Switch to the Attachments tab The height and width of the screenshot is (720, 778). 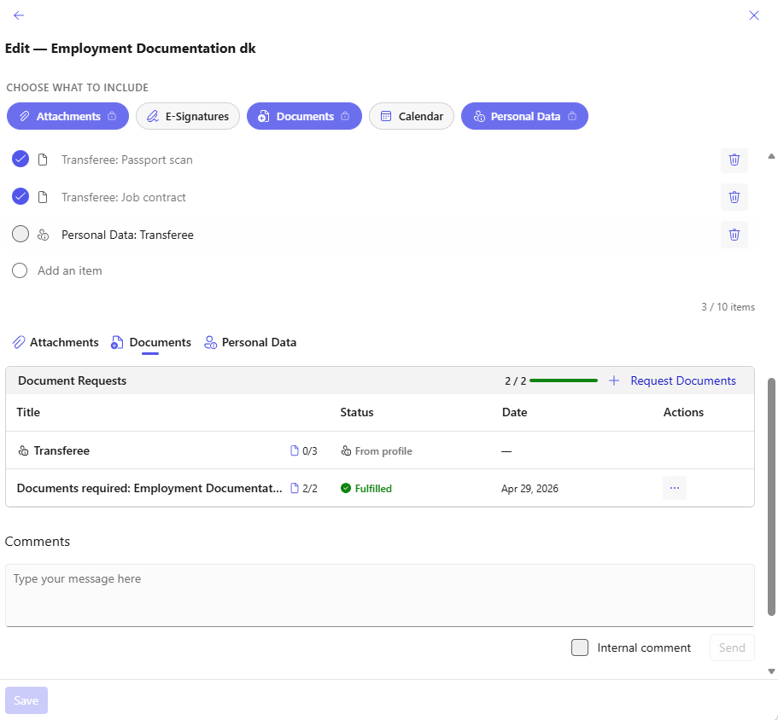56,342
